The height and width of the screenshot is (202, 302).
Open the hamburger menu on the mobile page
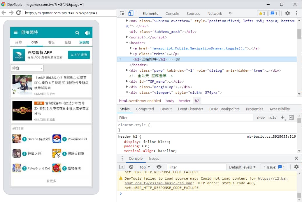tap(15, 33)
